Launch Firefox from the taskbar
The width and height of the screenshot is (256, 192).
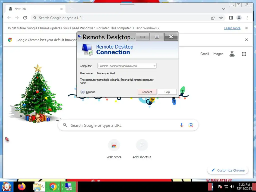click(22, 186)
